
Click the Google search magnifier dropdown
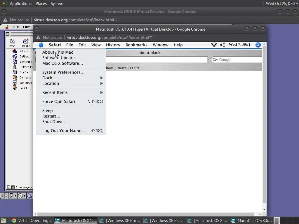[215, 60]
